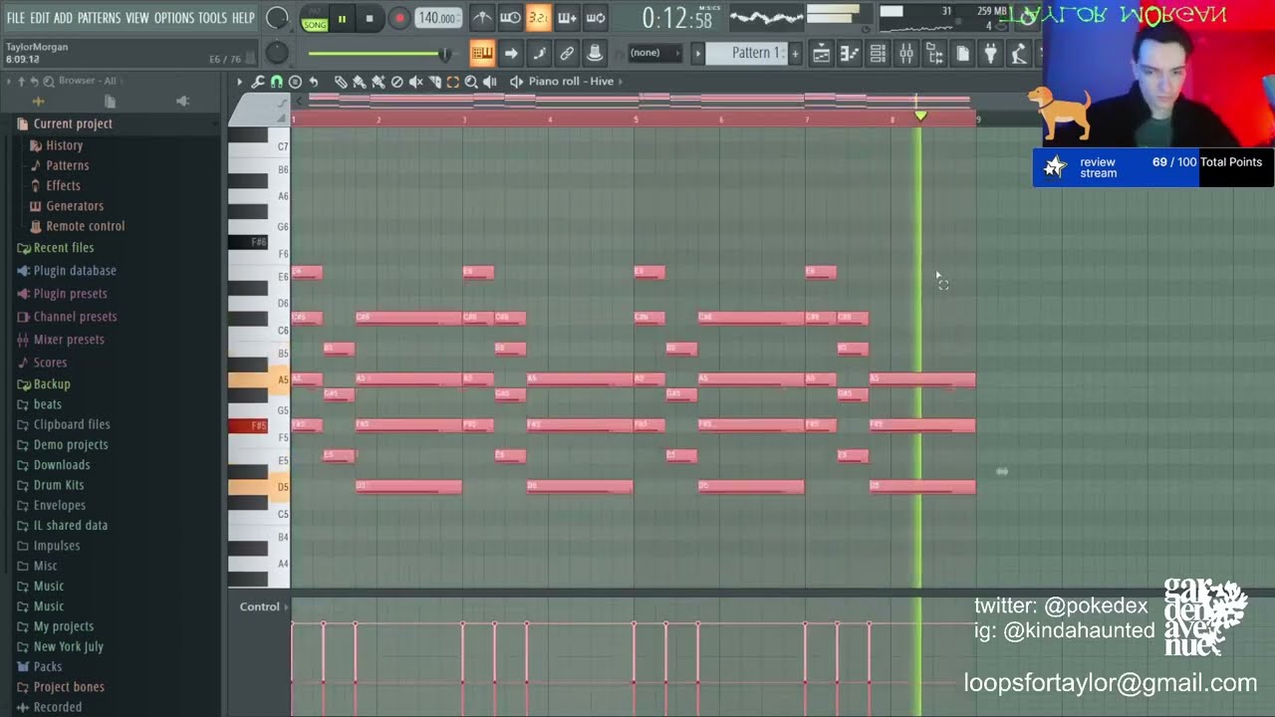Image resolution: width=1275 pixels, height=717 pixels.
Task: Open the Pattern 1 selector
Action: coord(745,53)
